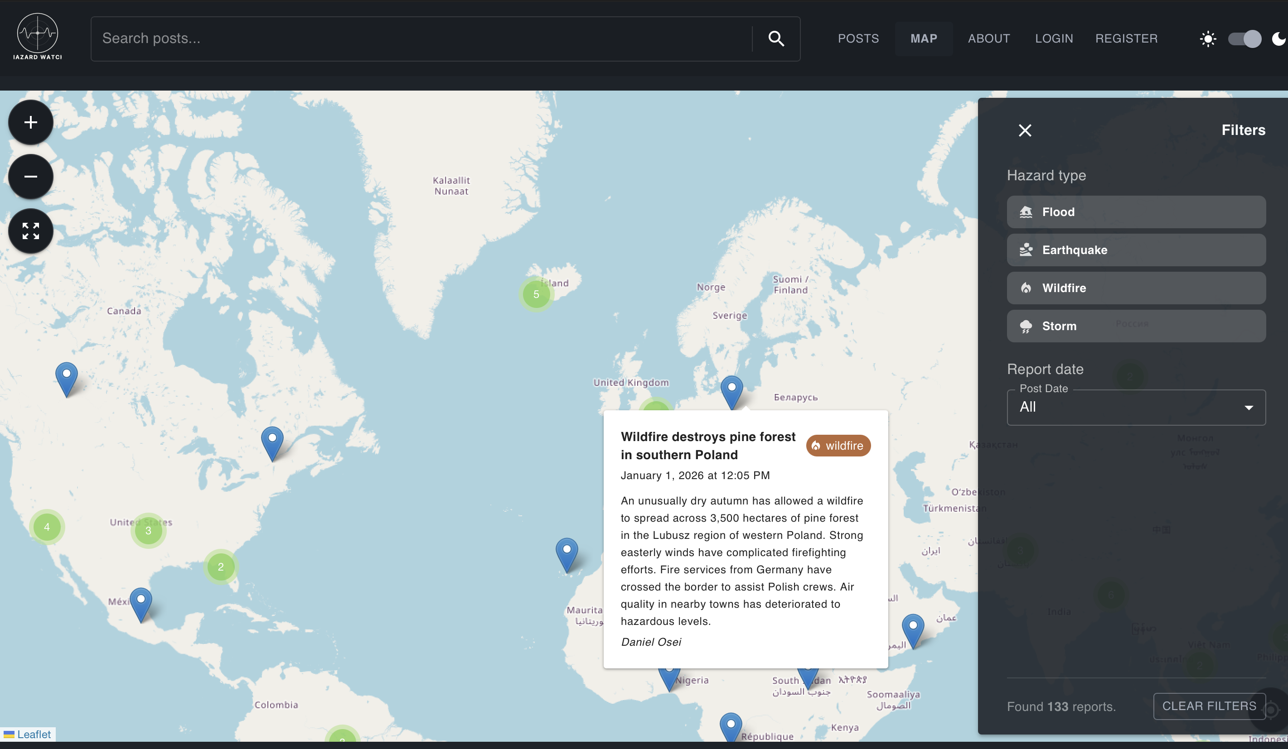This screenshot has width=1288, height=749.
Task: Click the map pin near Canary Islands
Action: [x=567, y=555]
